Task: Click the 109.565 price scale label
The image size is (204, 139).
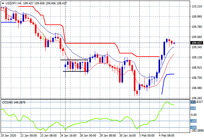Action: pos(197,37)
